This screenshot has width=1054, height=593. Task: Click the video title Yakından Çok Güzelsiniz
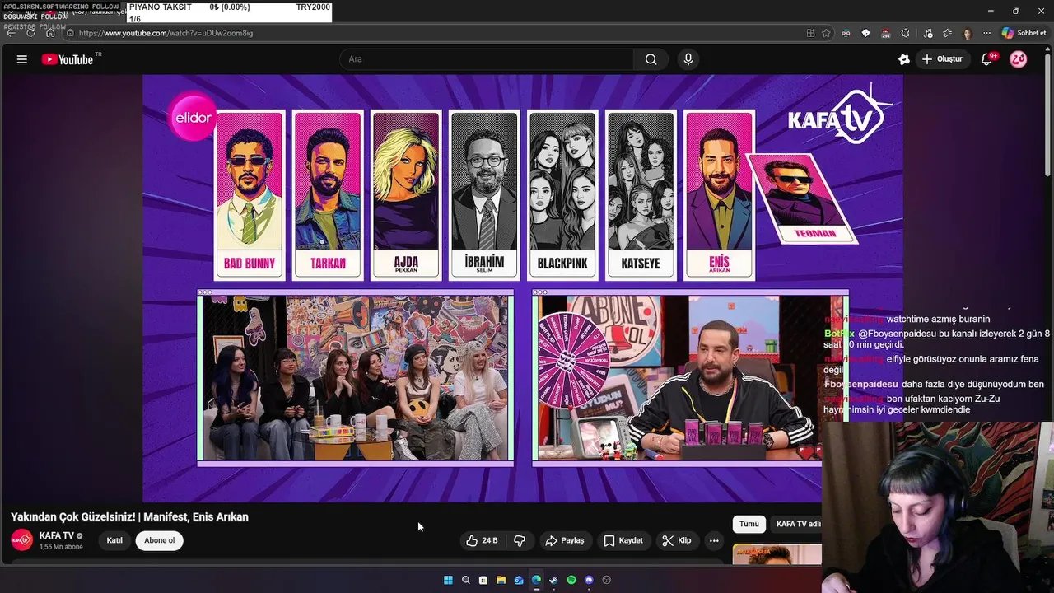[x=129, y=516]
